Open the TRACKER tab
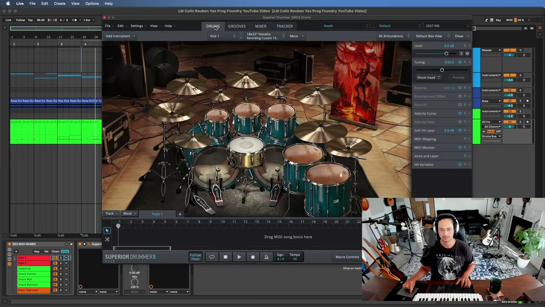Screen dimensions: 545x307 (284, 26)
